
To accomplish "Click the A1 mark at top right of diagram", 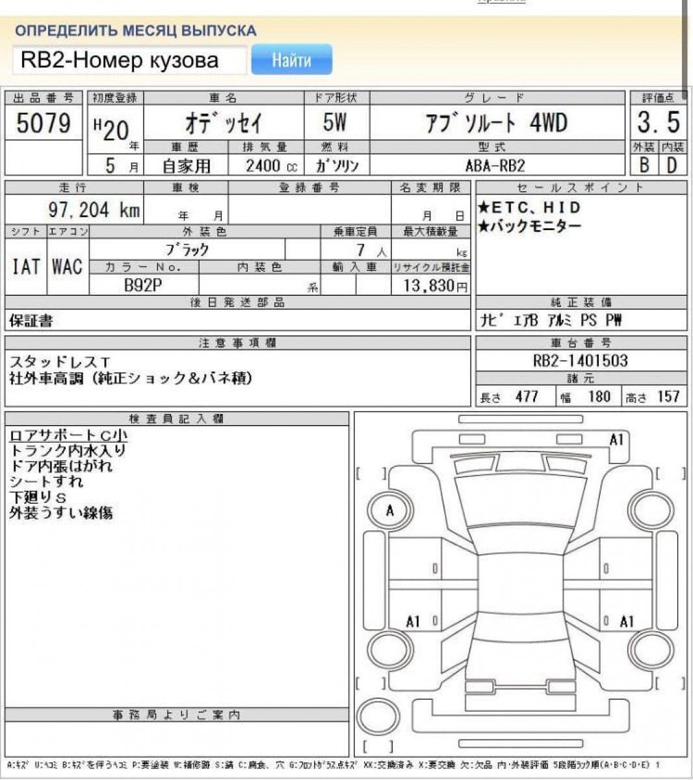I will coord(616,440).
